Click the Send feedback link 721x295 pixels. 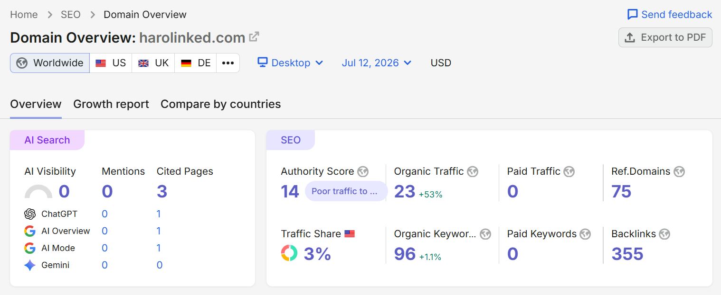[x=670, y=15]
